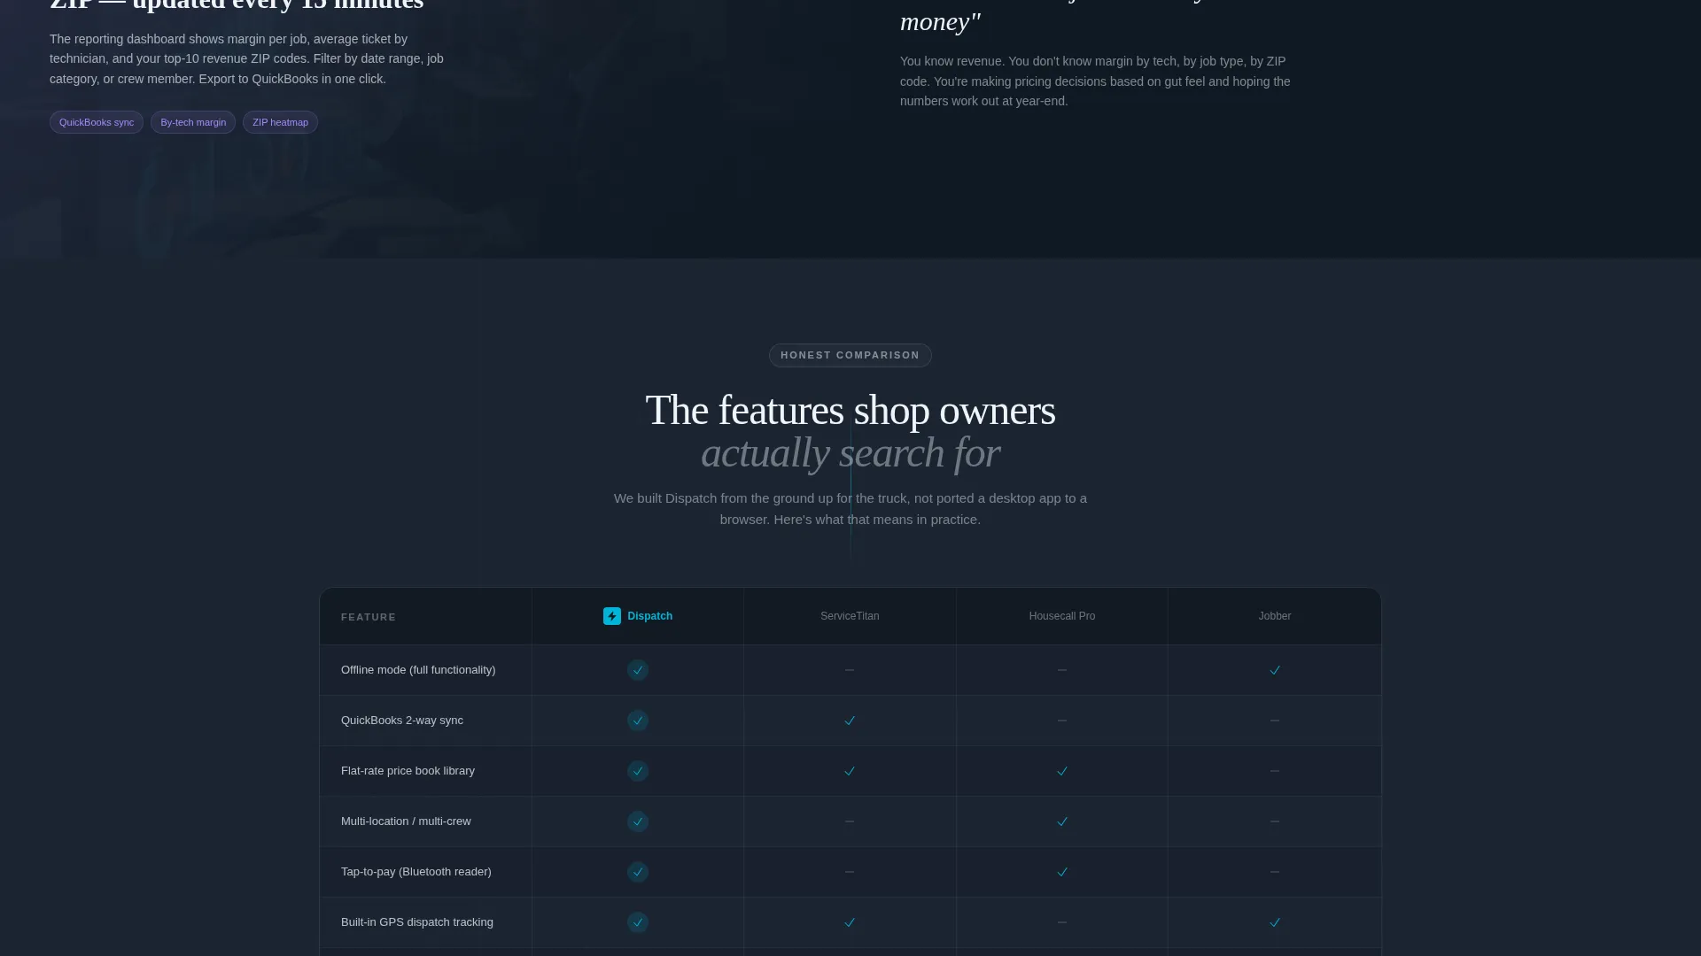The height and width of the screenshot is (956, 1701).
Task: Click the ServiceTitan column header
Action: (x=850, y=616)
